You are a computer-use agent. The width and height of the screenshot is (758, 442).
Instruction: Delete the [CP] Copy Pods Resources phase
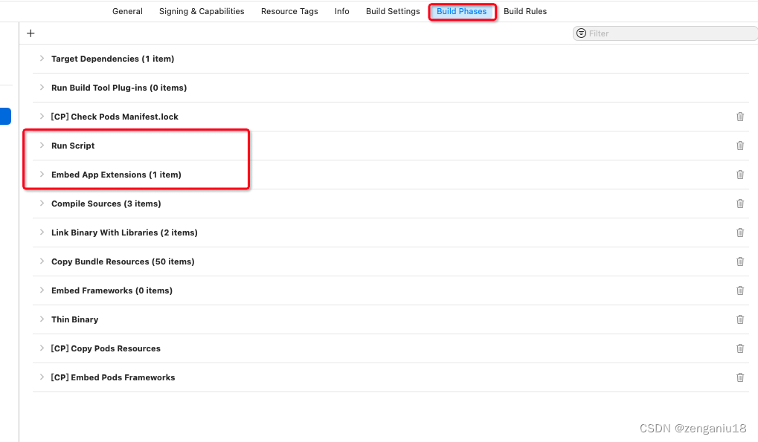pyautogui.click(x=739, y=348)
